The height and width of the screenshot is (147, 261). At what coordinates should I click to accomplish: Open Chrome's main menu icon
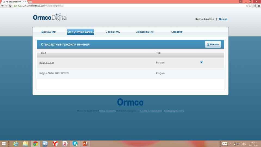(x=259, y=6)
